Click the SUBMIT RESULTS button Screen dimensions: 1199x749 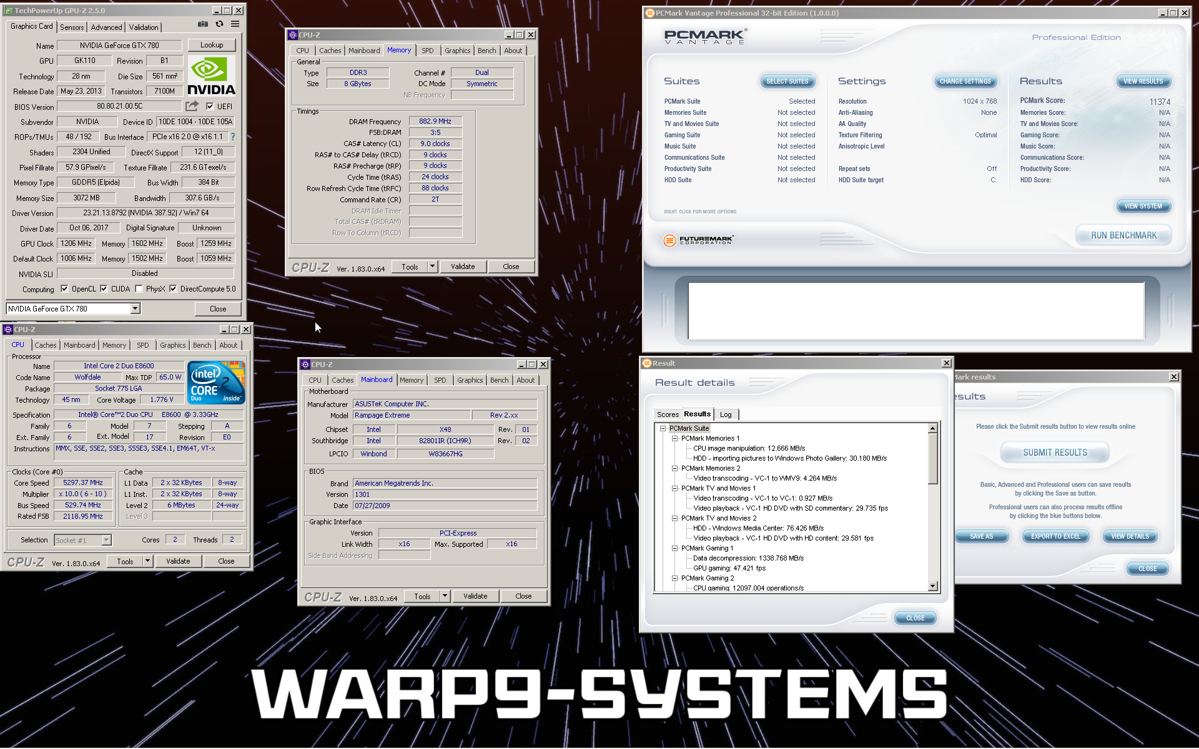[x=1055, y=453]
